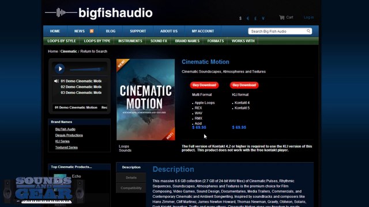This screenshot has height=207, width=369.
Task: Select track 02 Demo Cinematic Motion
Action: pyautogui.click(x=81, y=87)
